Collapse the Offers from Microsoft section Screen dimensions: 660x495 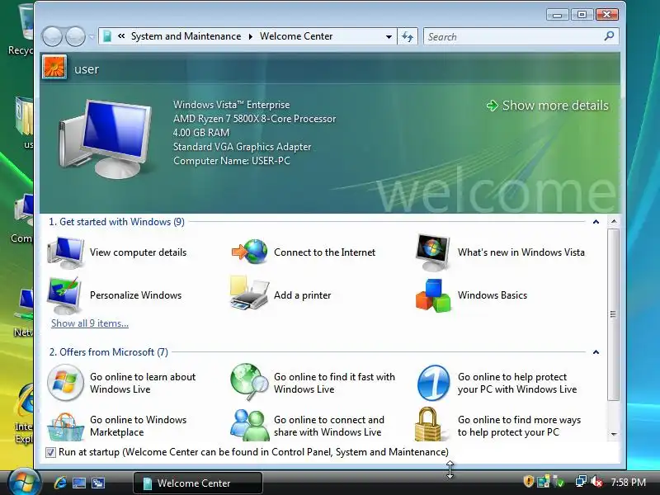click(x=596, y=352)
